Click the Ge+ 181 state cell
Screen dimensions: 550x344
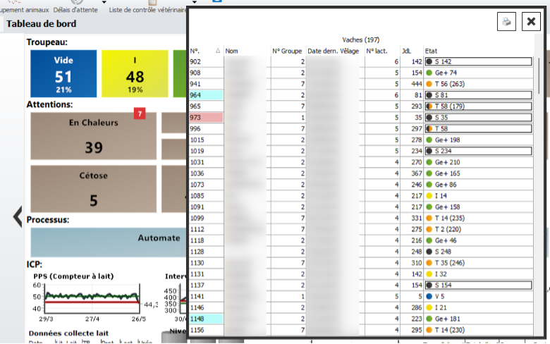coord(479,319)
